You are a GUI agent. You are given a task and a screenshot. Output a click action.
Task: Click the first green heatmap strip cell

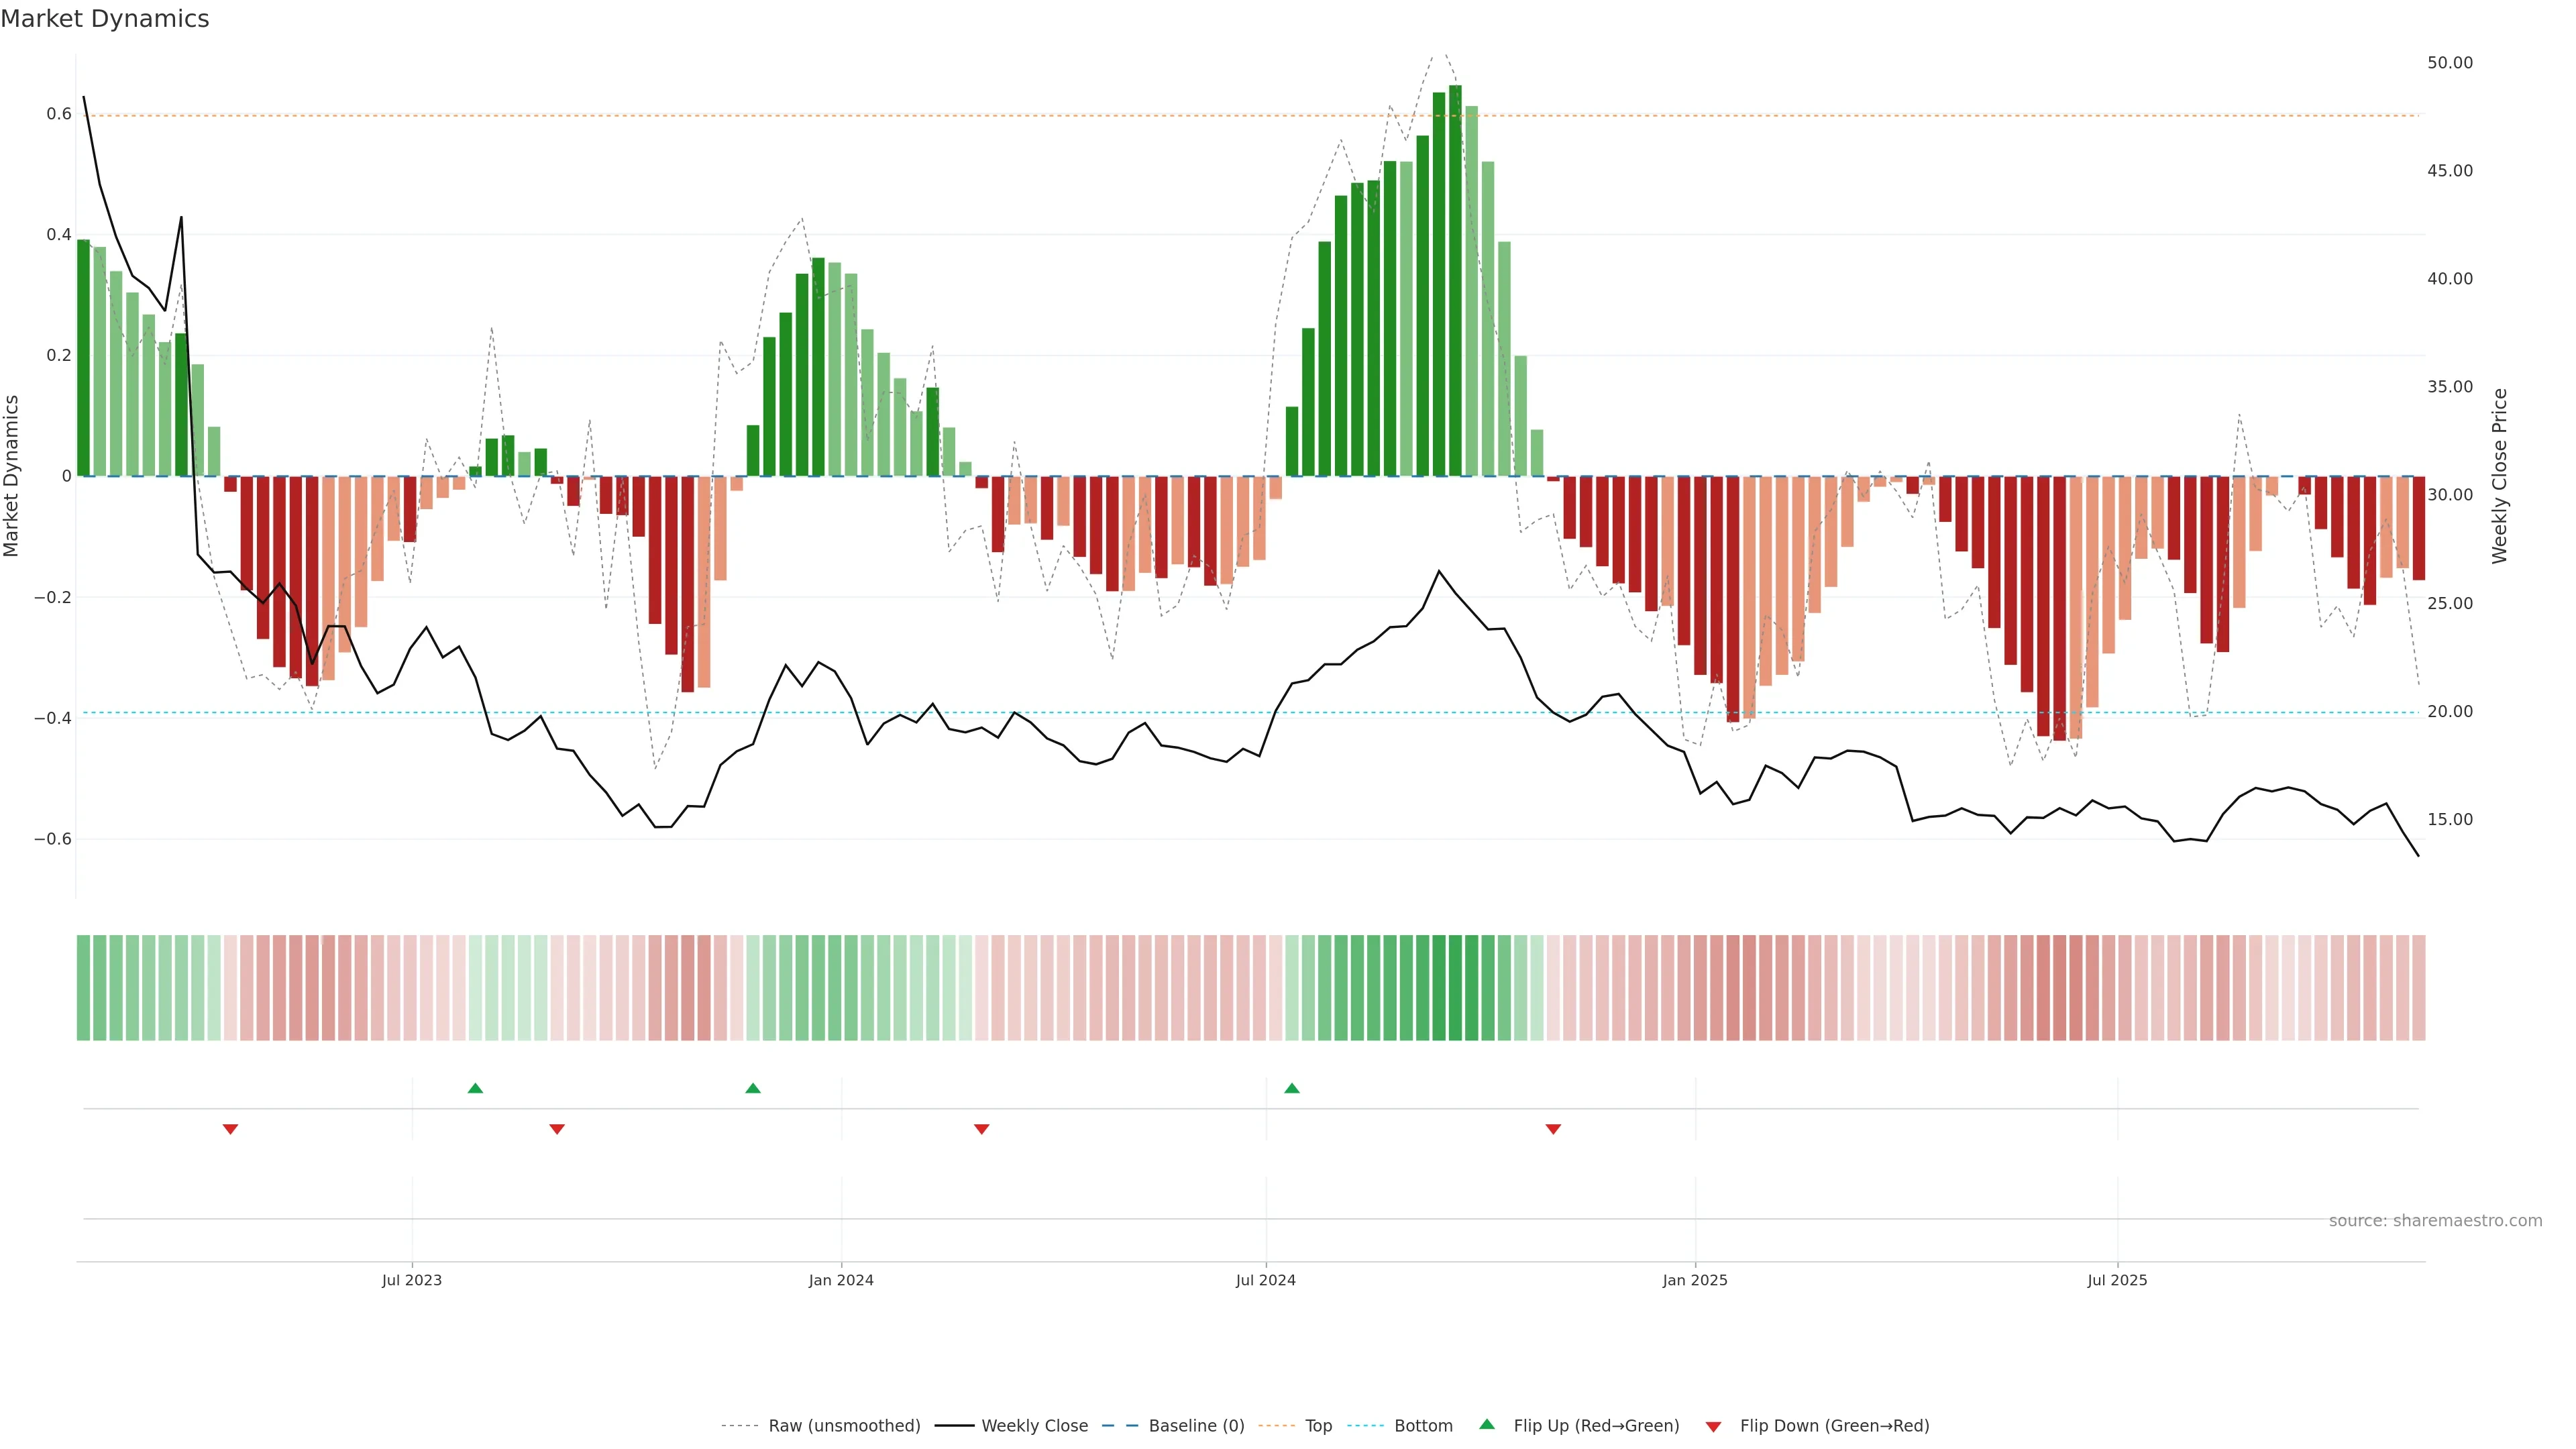pyautogui.click(x=83, y=987)
